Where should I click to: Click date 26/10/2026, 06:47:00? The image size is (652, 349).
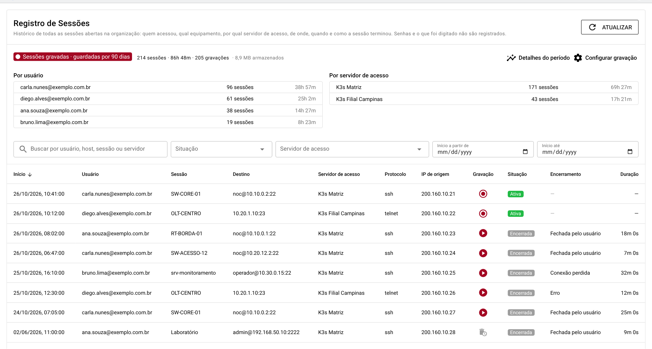click(39, 253)
